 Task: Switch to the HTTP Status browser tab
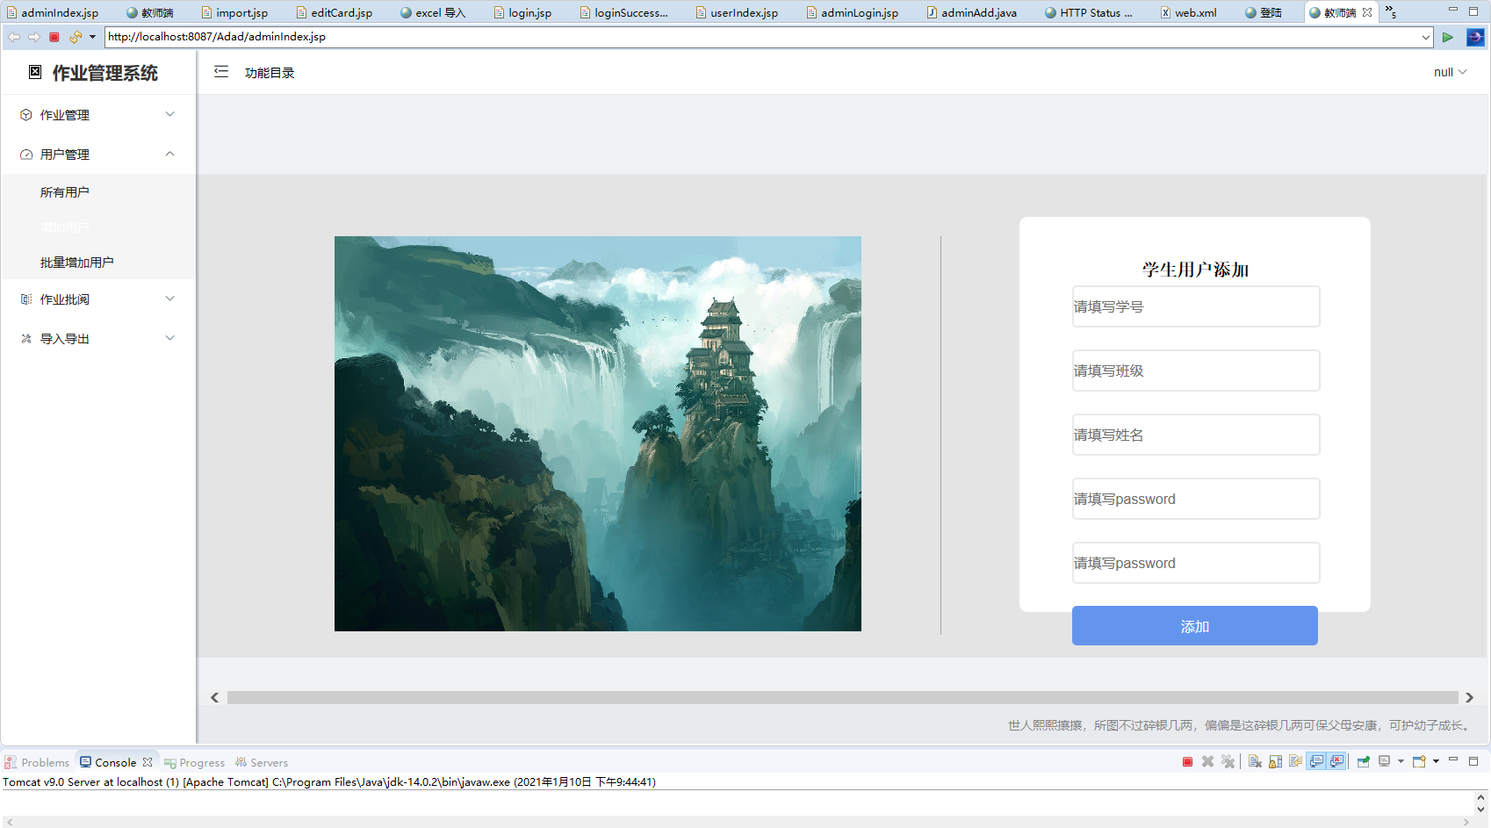1089,12
